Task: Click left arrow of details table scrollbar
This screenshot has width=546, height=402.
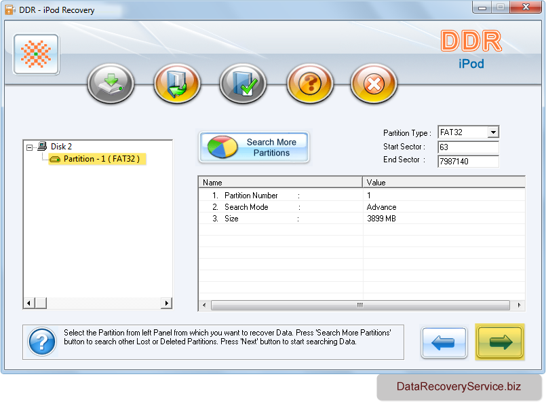Action: point(204,305)
